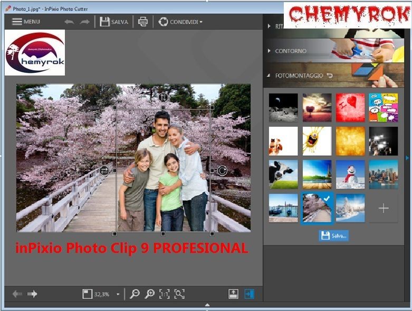This screenshot has height=311, width=412.
Task: Select the checked cherry blossom bridge background
Action: [317, 208]
